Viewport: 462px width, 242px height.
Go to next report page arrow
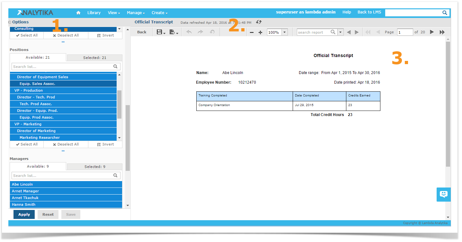pos(432,32)
